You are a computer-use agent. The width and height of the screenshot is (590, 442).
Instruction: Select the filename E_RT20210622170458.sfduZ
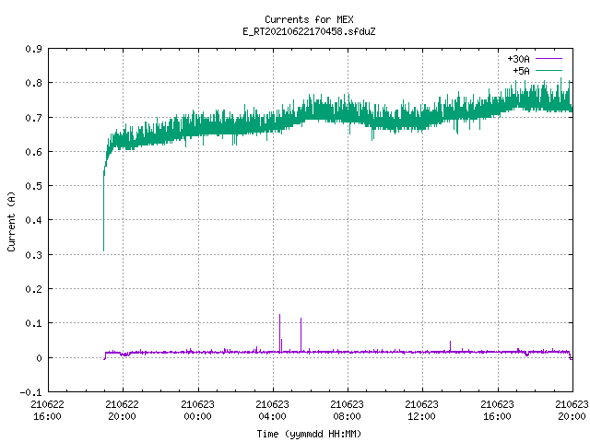click(x=309, y=31)
